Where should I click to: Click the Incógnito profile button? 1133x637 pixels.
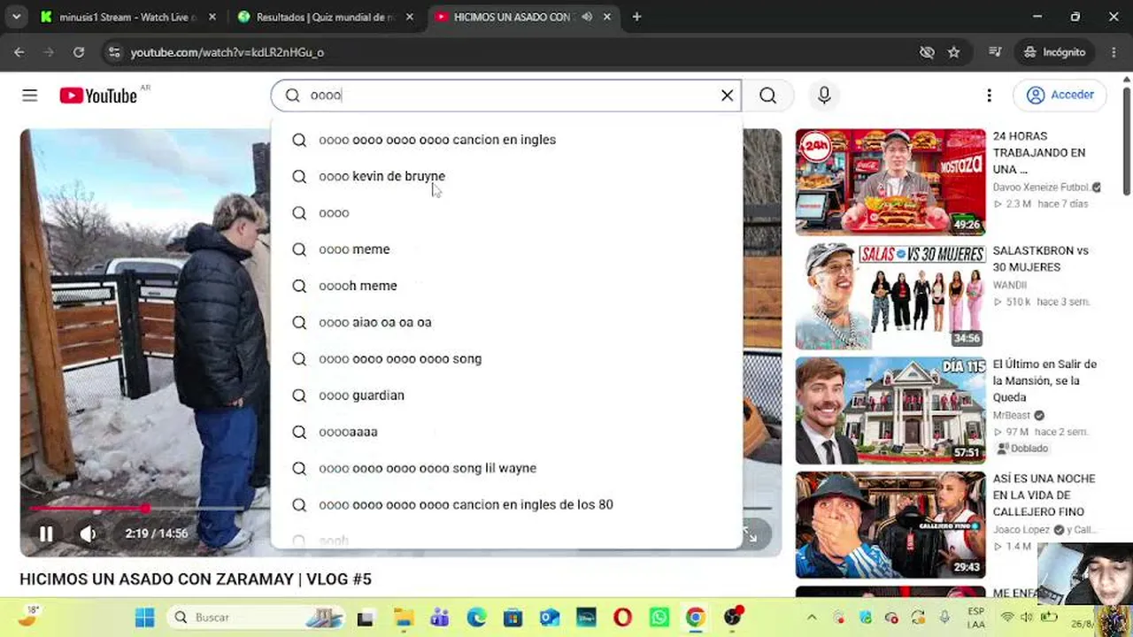(x=1054, y=52)
